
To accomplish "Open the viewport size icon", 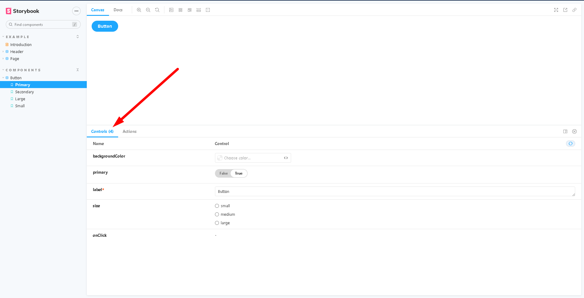I will (x=189, y=10).
